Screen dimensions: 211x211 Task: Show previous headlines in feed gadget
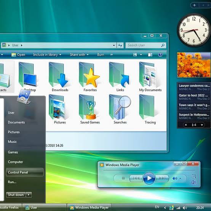[186, 125]
